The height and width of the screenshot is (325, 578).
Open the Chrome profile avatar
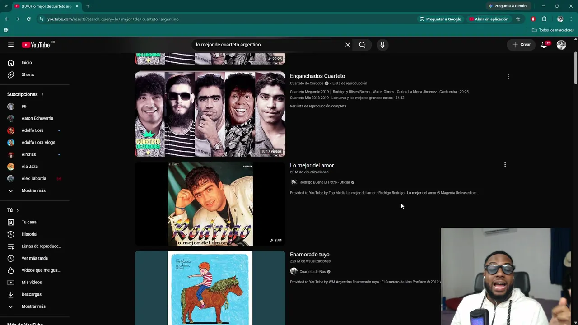(x=560, y=19)
